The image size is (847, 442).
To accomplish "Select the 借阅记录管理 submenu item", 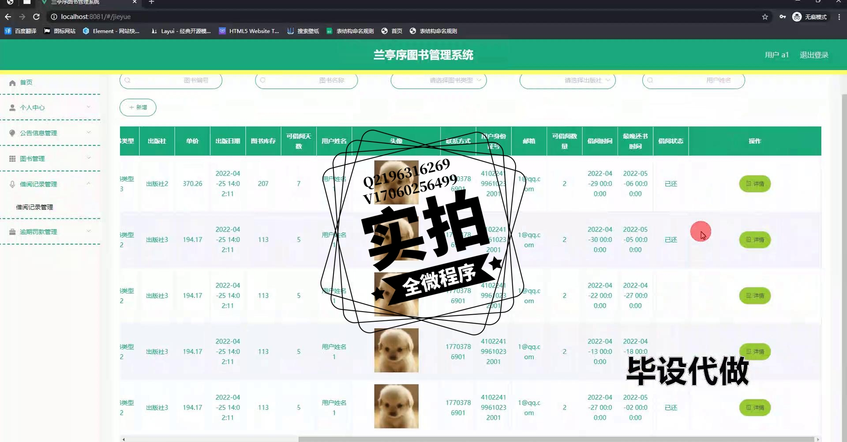I will tap(35, 207).
